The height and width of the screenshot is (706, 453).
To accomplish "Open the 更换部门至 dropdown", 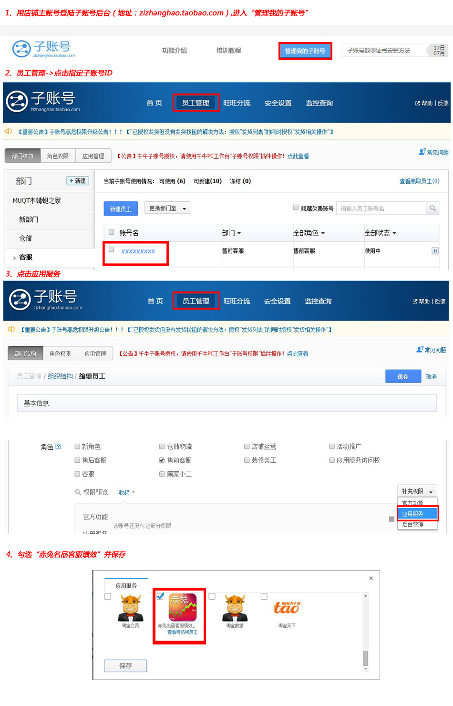I will click(167, 208).
